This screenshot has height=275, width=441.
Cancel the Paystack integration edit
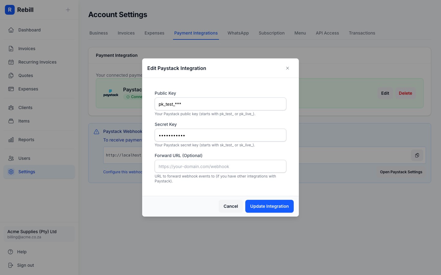[x=231, y=206]
